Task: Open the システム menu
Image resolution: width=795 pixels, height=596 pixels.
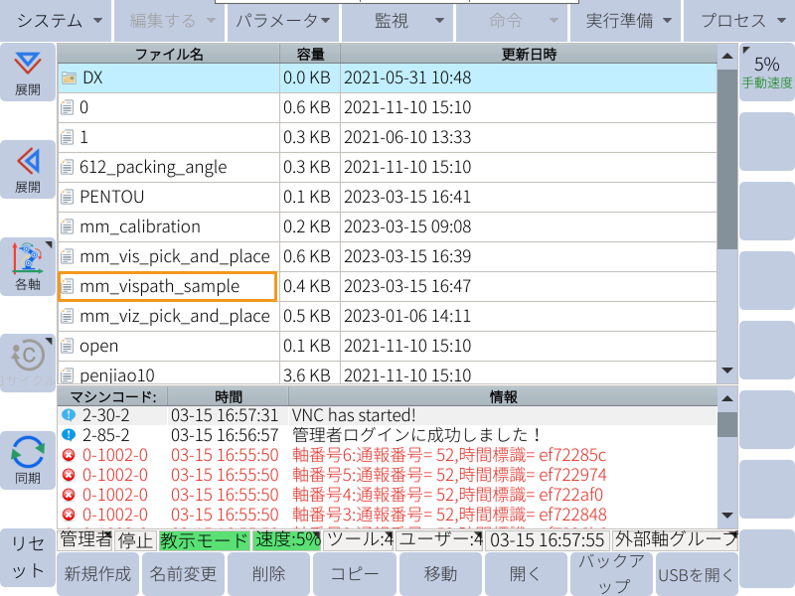Action: (x=56, y=20)
